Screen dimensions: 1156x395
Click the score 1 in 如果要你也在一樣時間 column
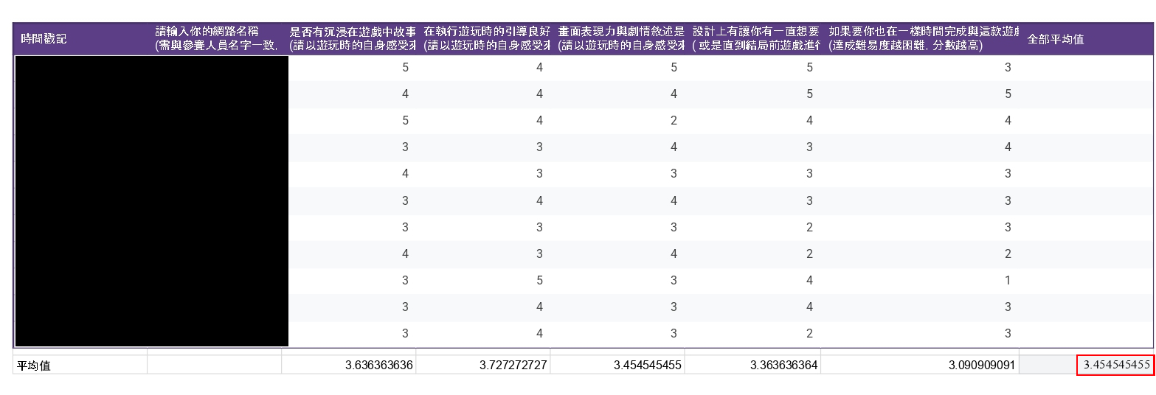(x=1008, y=280)
